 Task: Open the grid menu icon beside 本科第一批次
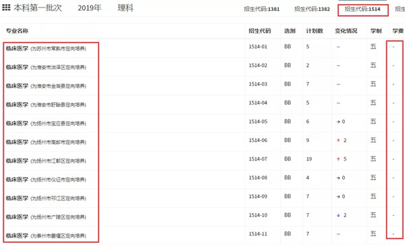click(6, 7)
